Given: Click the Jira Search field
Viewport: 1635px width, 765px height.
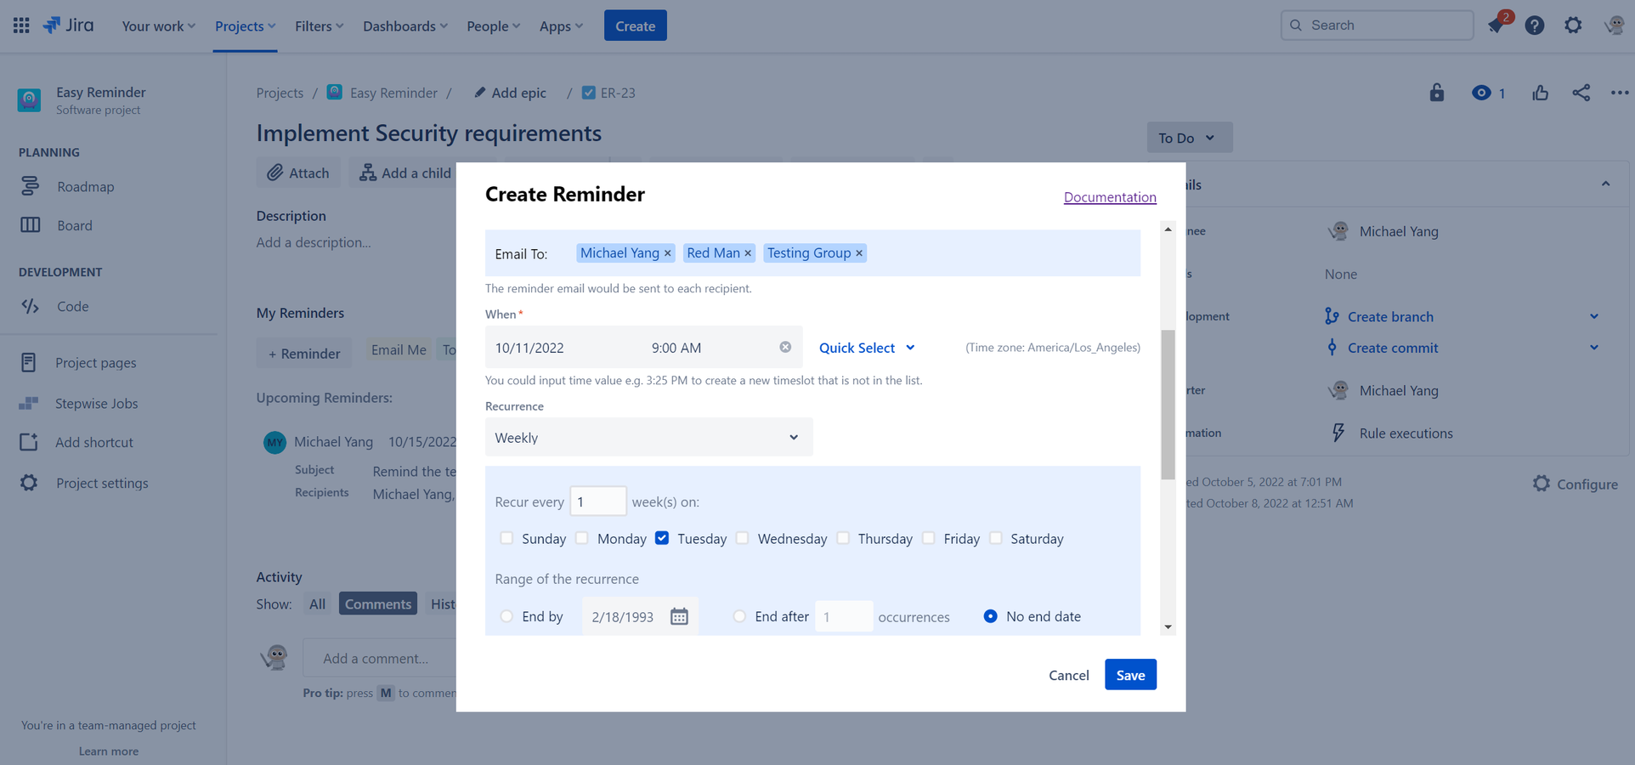Looking at the screenshot, I should coord(1377,25).
